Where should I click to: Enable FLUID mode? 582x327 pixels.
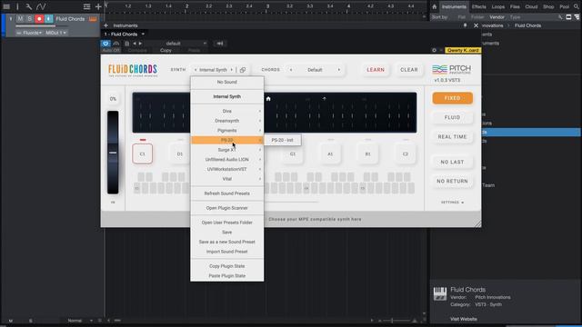453,117
